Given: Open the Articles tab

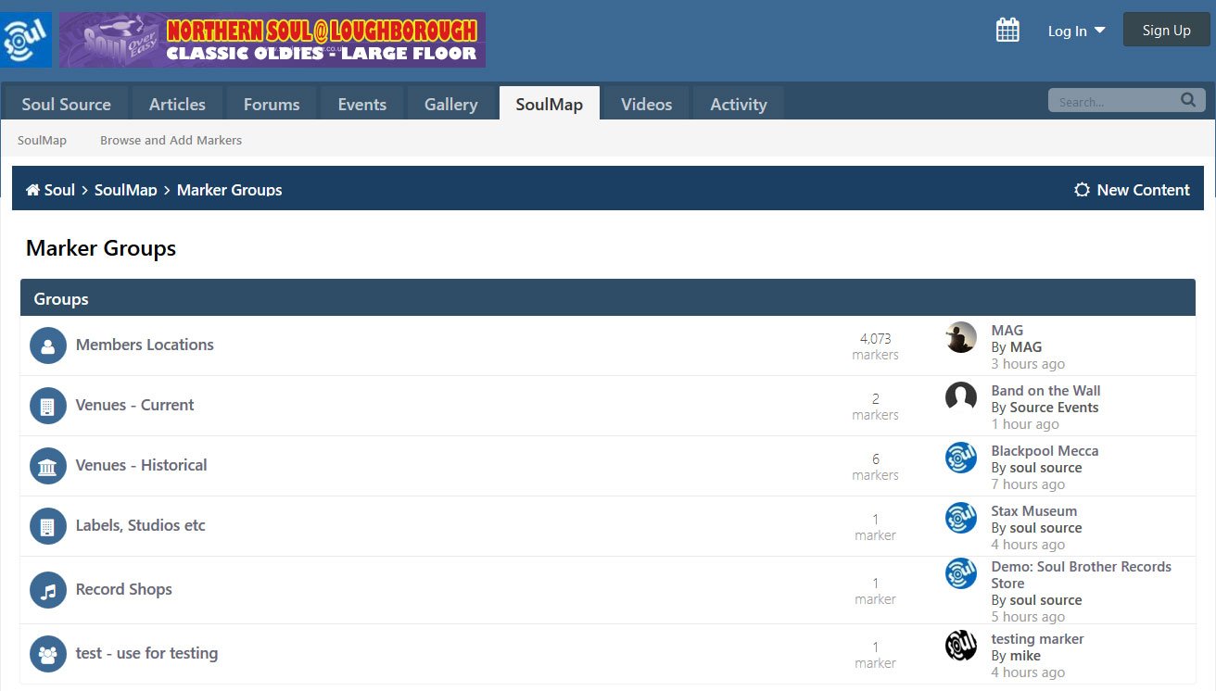Looking at the screenshot, I should coord(177,104).
